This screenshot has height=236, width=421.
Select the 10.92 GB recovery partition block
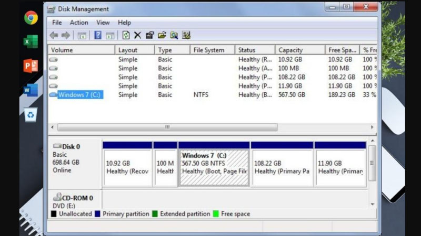point(127,164)
